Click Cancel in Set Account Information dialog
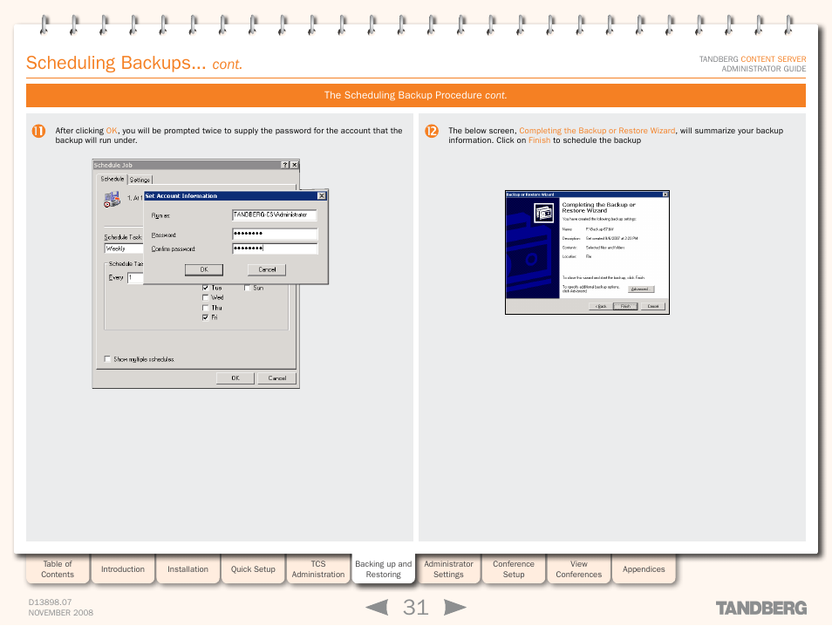This screenshot has width=832, height=626. [x=267, y=270]
